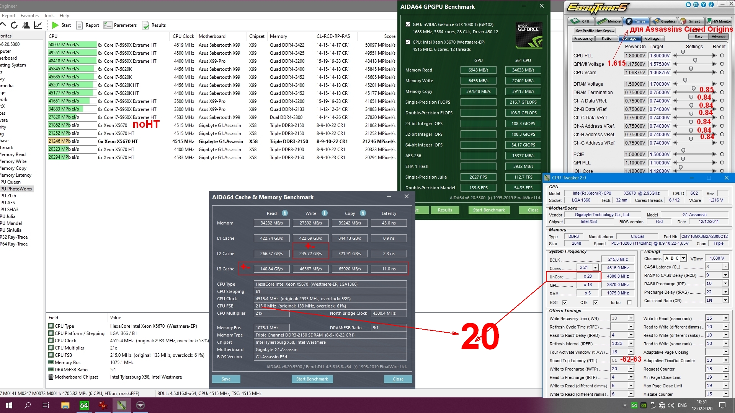Screen dimensions: 735x413
Task: Click EasyTune6 info 'i' icon
Action: pyautogui.click(x=711, y=5)
